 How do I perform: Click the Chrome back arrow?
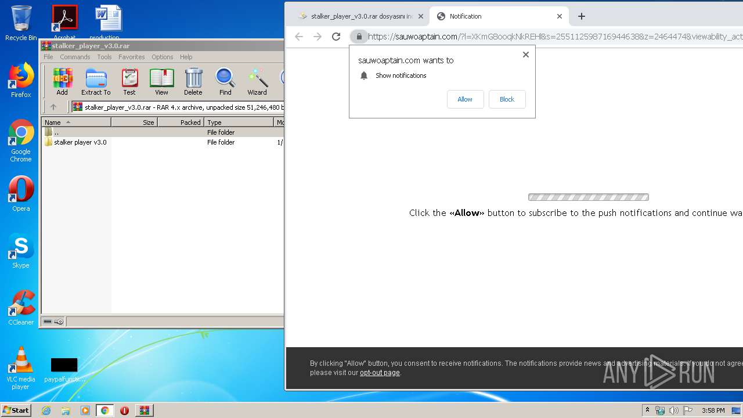pos(299,37)
